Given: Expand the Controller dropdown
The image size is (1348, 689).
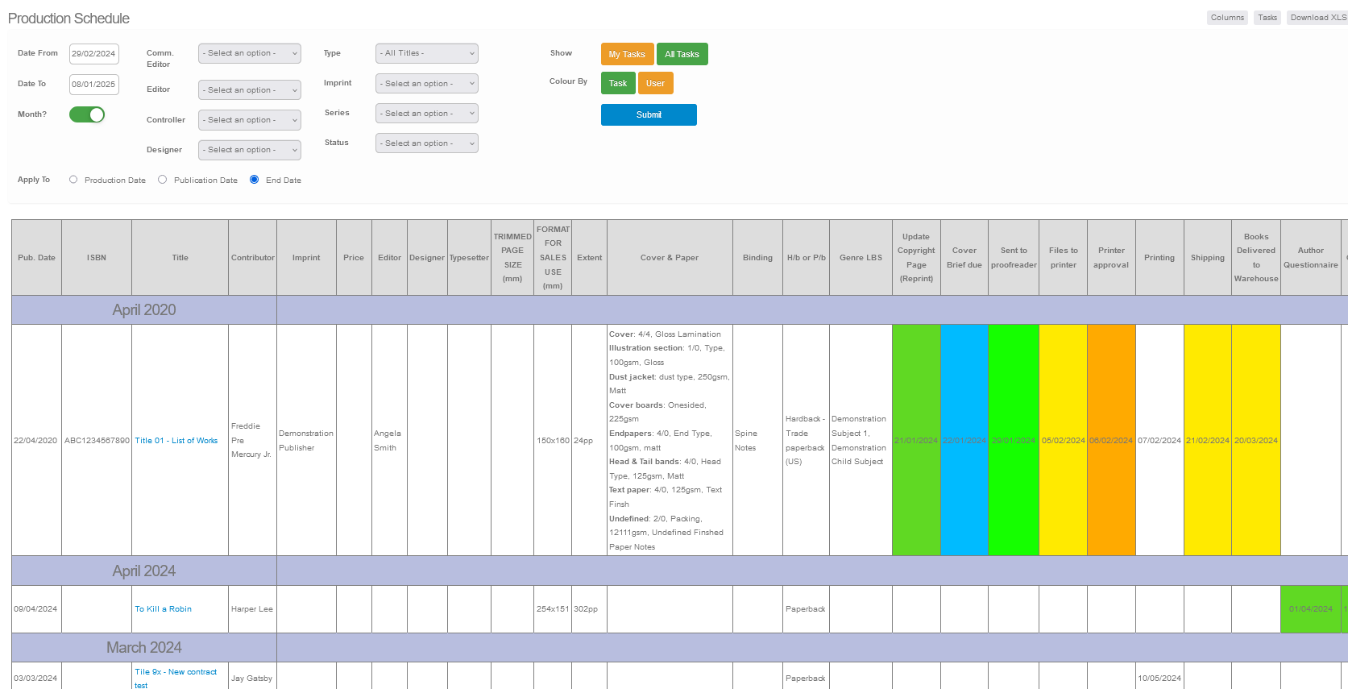Looking at the screenshot, I should tap(249, 120).
